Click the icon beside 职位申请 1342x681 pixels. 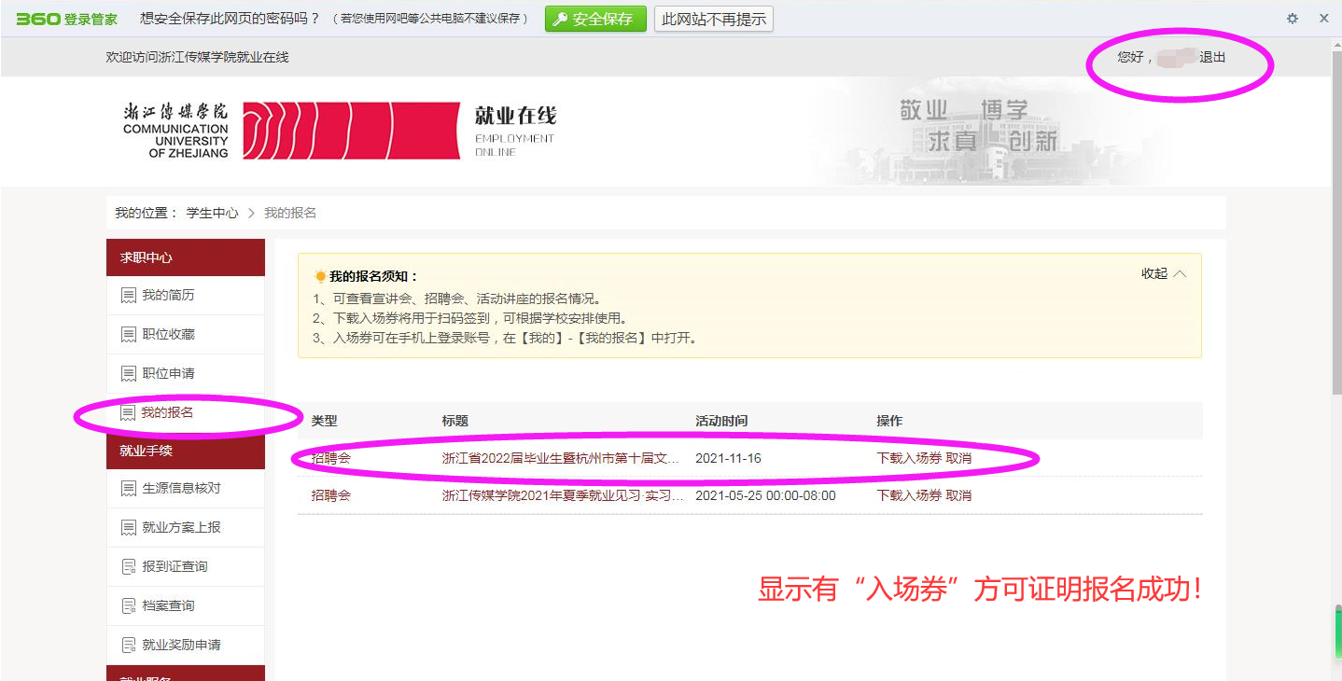tap(128, 374)
